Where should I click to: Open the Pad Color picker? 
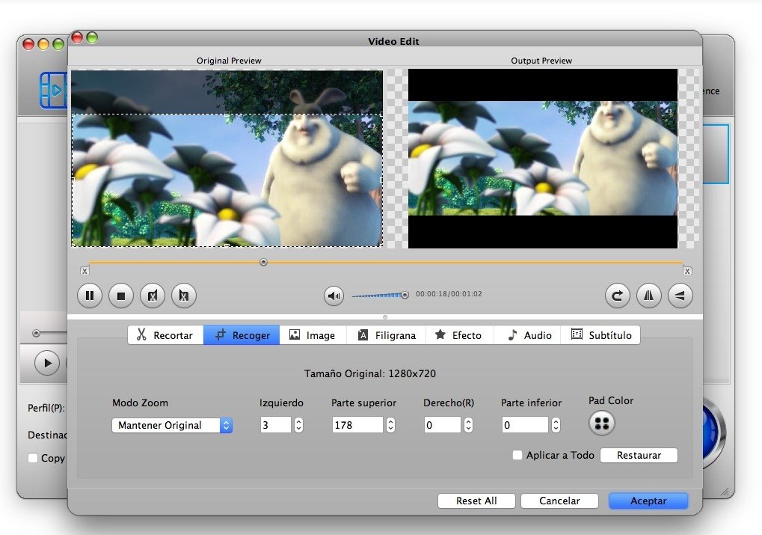pos(602,424)
